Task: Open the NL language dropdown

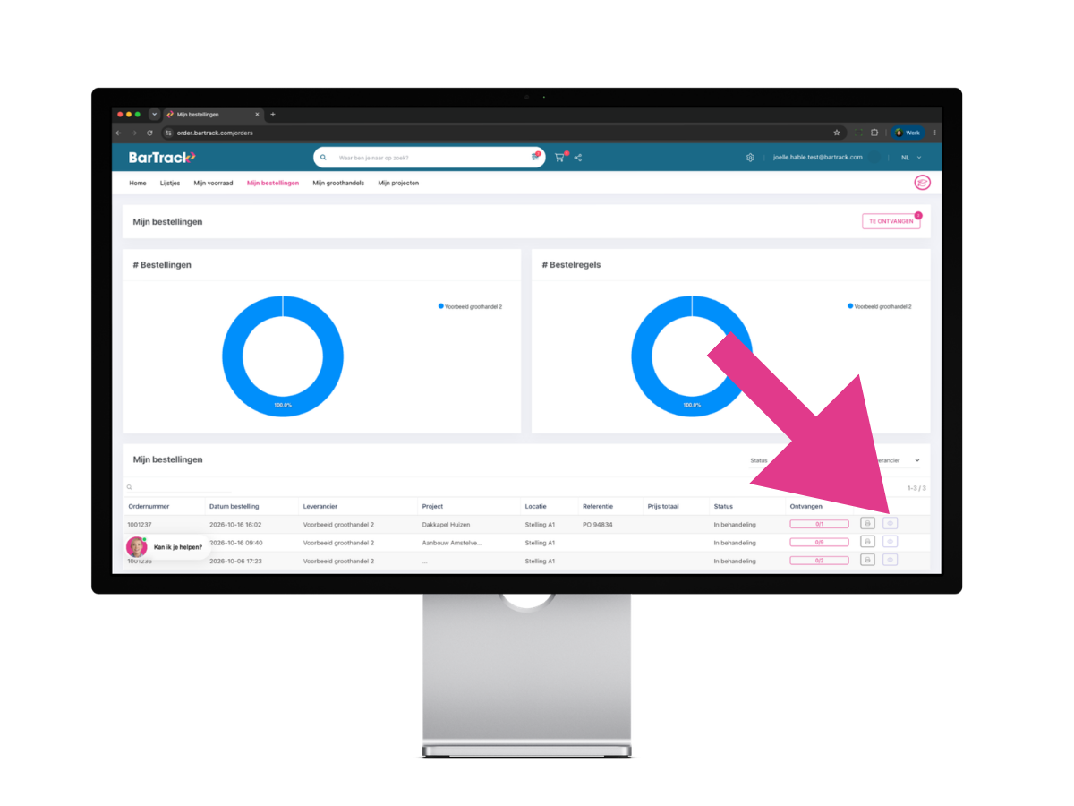Action: pyautogui.click(x=910, y=158)
